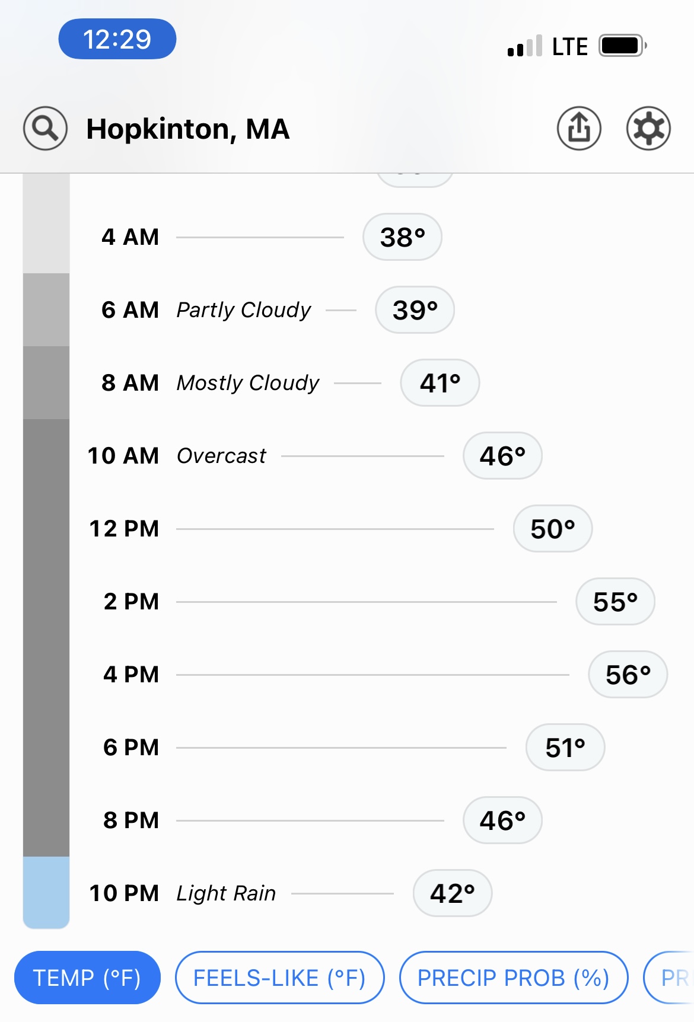The width and height of the screenshot is (694, 1022).
Task: Tap Hopkinton, MA location title
Action: (x=188, y=129)
